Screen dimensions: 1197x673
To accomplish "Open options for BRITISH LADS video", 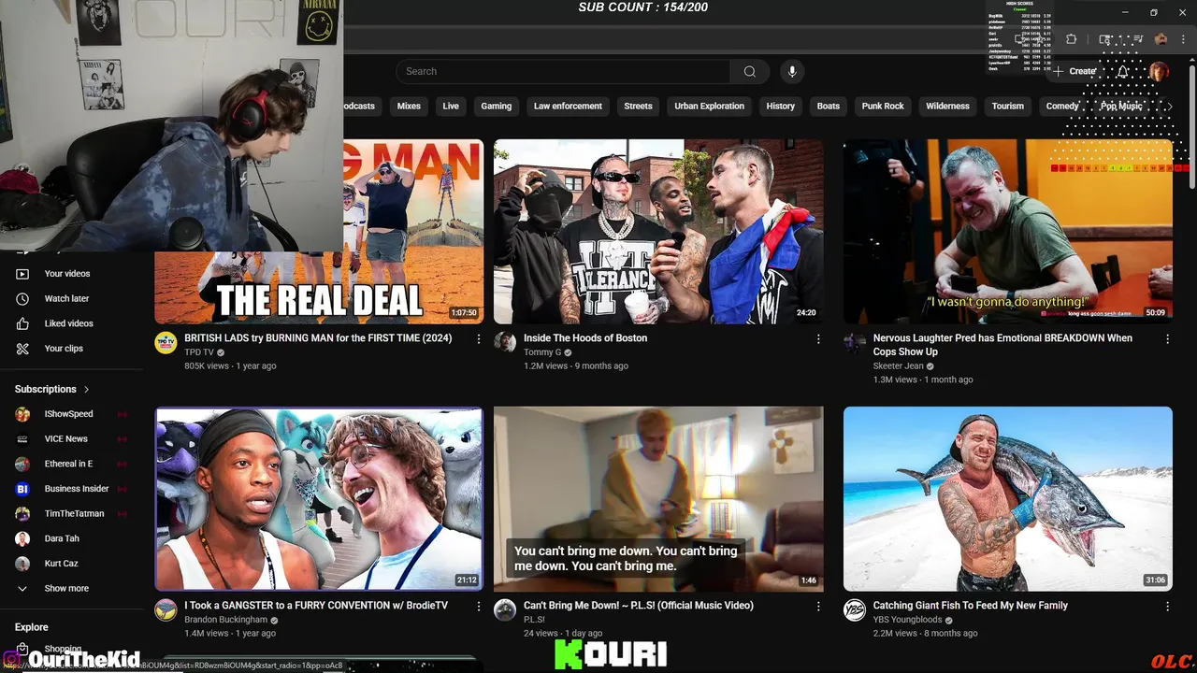I will (479, 339).
